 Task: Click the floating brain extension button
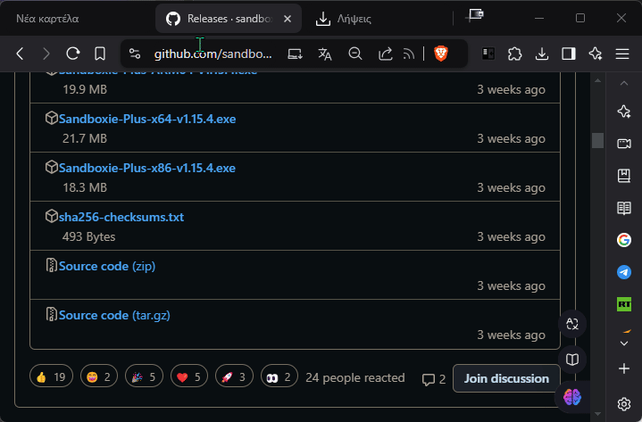(572, 397)
